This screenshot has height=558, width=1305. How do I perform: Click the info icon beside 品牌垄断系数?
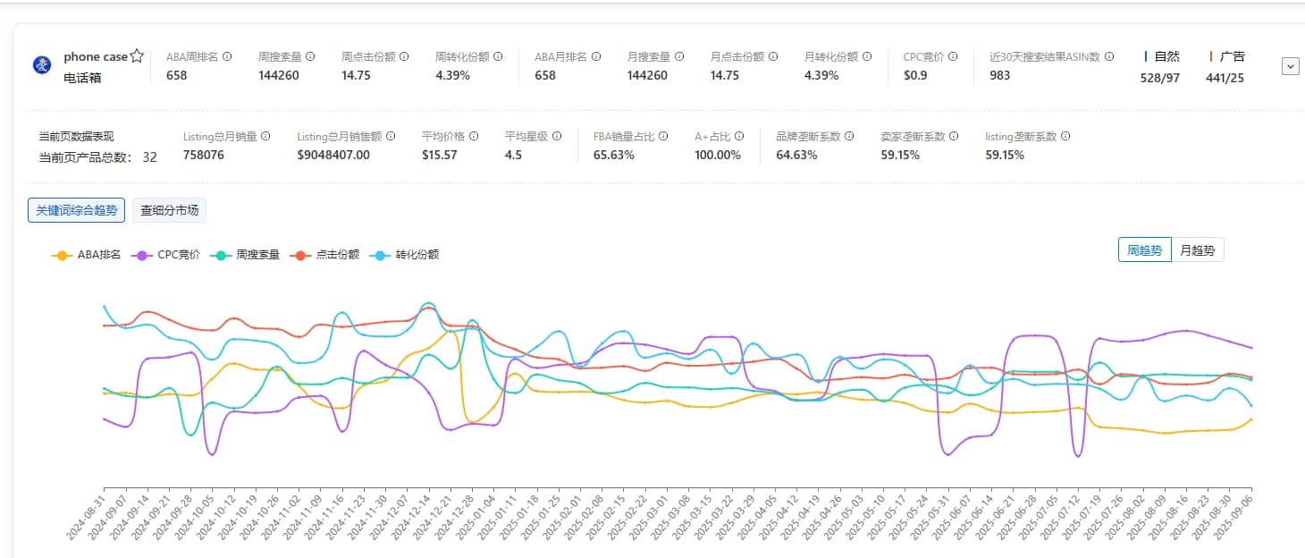coord(849,137)
